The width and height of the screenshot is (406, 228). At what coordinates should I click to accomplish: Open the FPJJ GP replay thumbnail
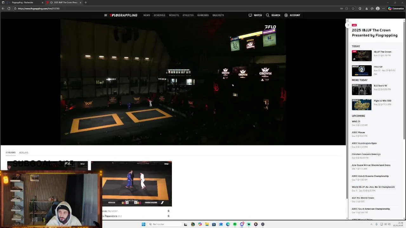click(x=362, y=71)
